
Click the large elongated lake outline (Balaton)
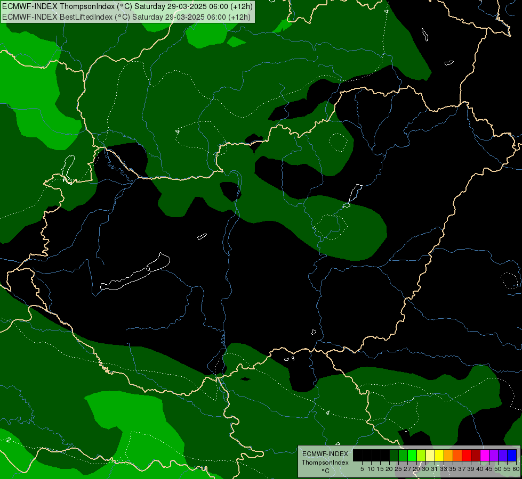coord(135,271)
